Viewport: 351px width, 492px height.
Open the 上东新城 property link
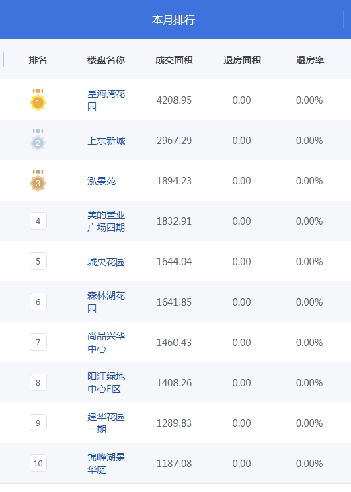coord(106,141)
